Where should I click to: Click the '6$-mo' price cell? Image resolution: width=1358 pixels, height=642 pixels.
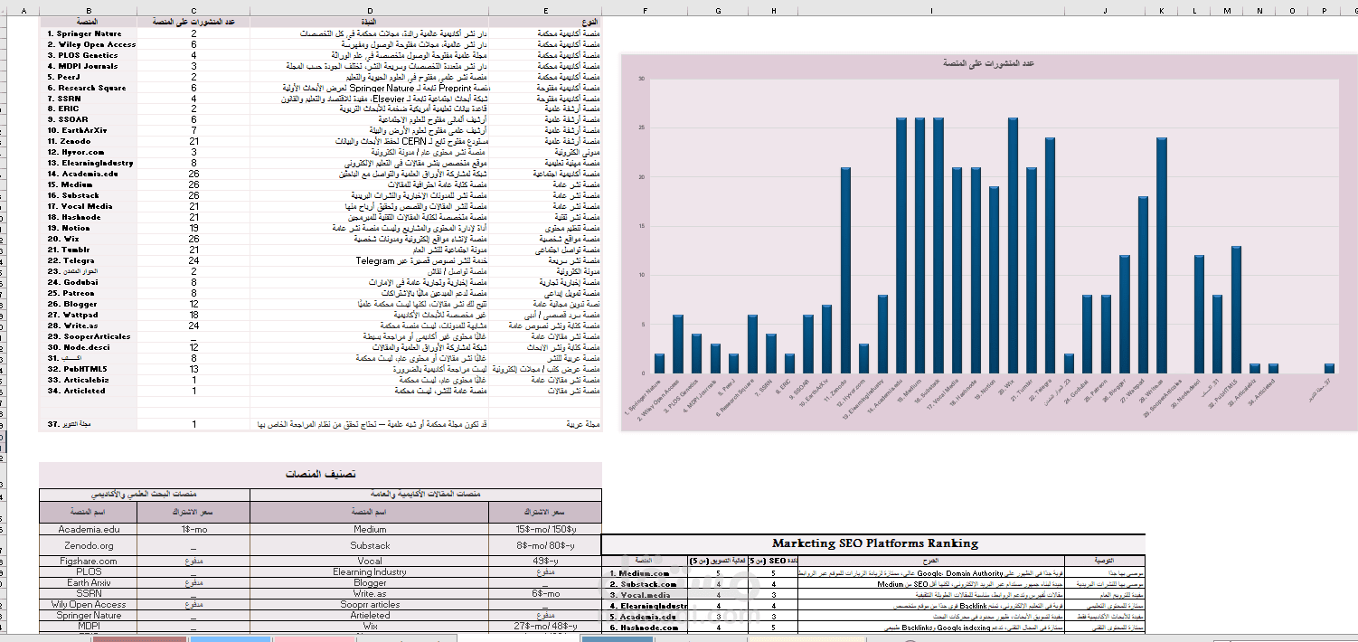(x=545, y=594)
